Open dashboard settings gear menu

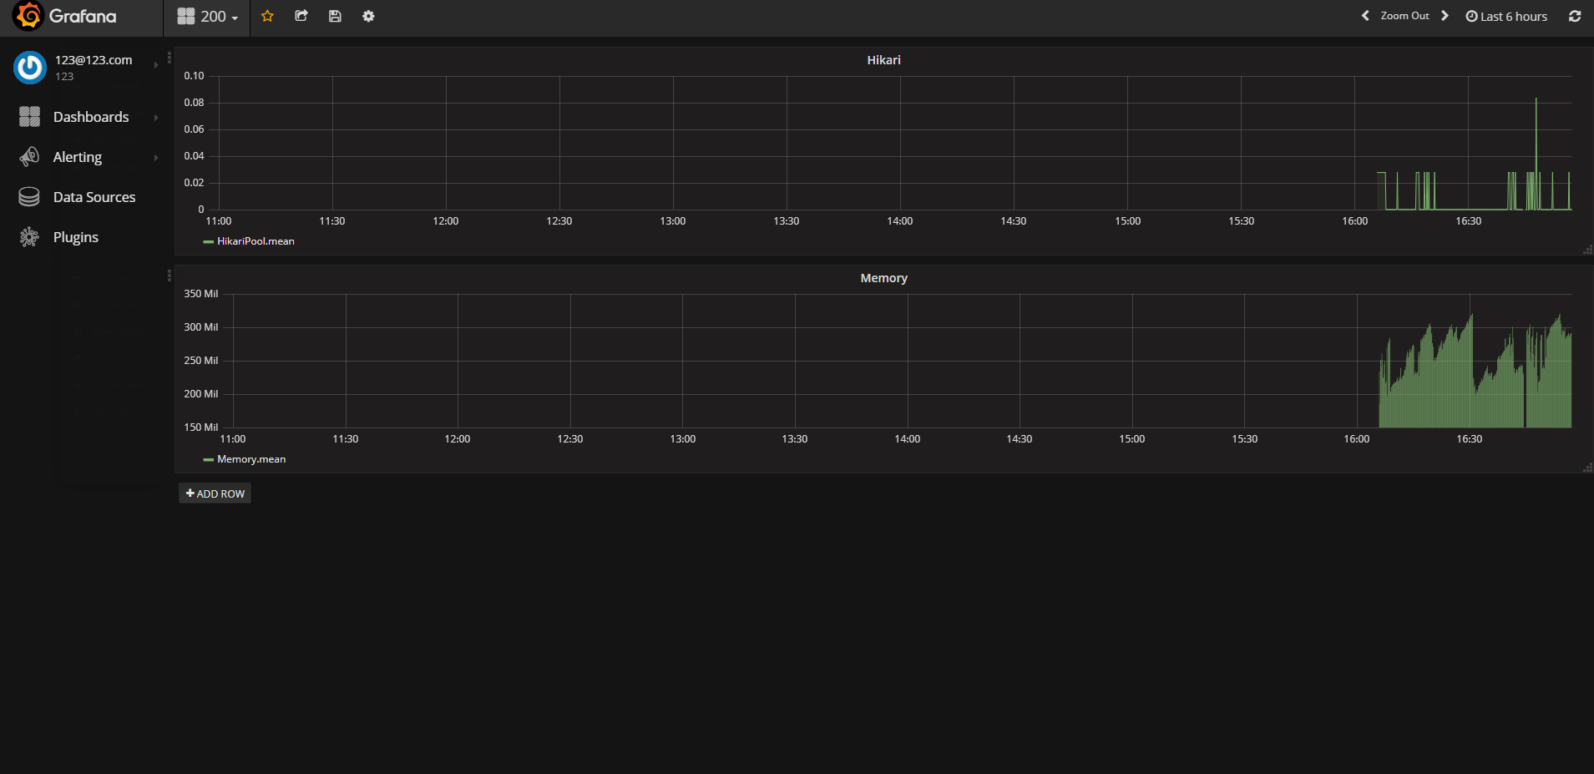(x=368, y=16)
